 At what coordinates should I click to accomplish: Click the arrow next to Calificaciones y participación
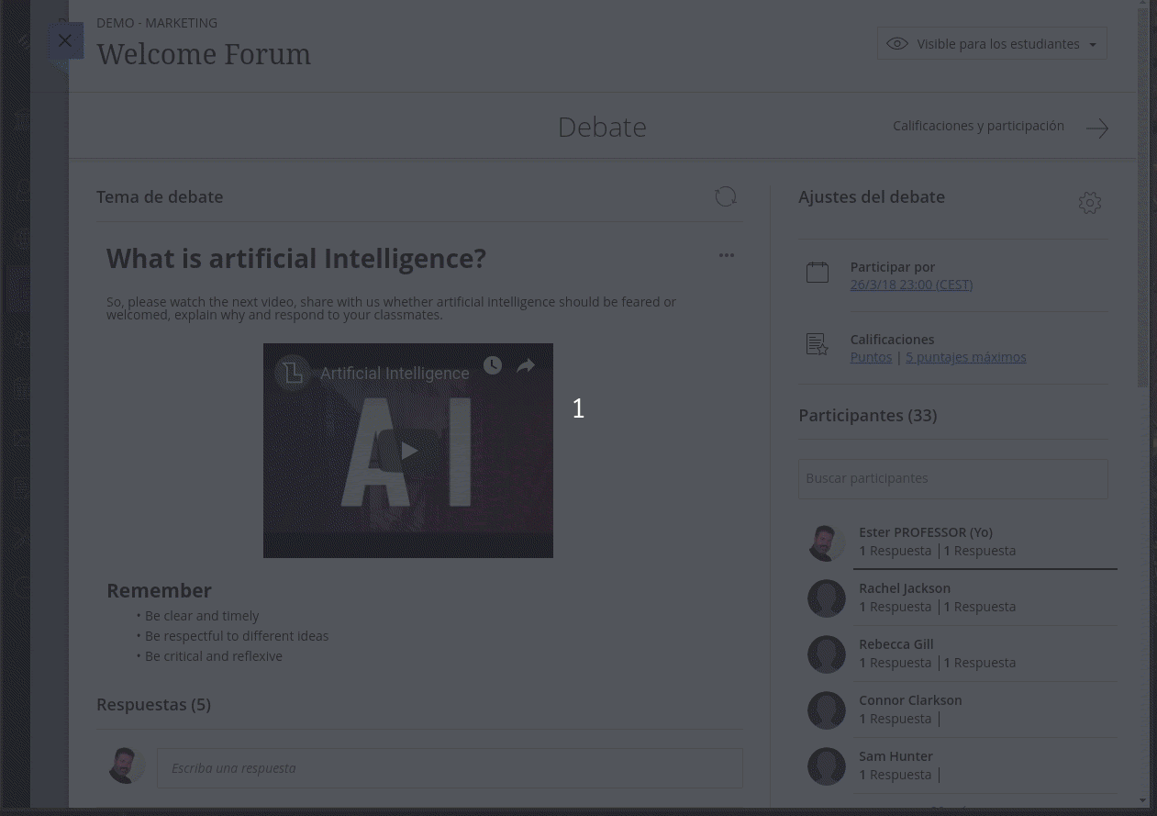pos(1097,129)
